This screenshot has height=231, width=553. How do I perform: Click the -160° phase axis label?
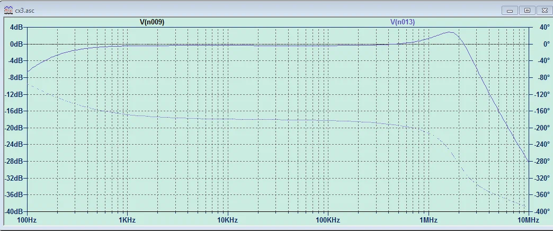tap(541, 111)
